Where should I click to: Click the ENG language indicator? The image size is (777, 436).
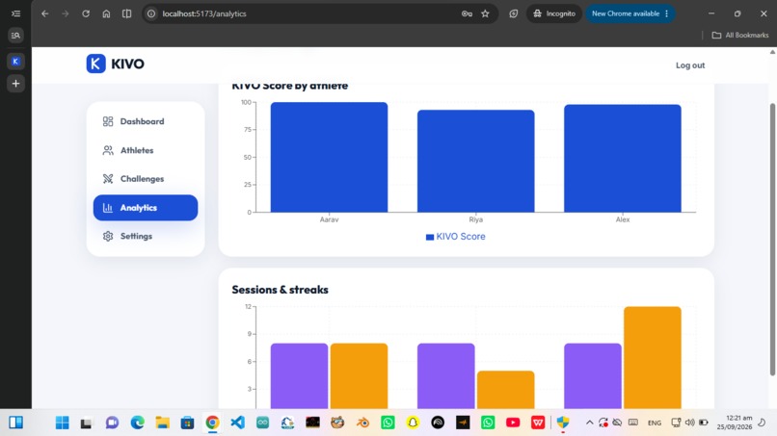point(655,423)
